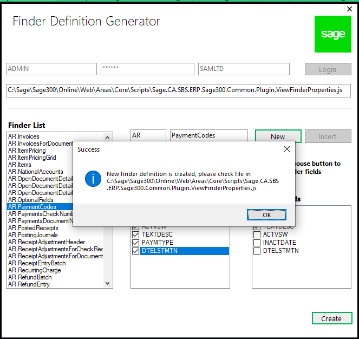Select AR.RefundEntry in Finder List
This screenshot has width=359, height=339.
coord(29,284)
